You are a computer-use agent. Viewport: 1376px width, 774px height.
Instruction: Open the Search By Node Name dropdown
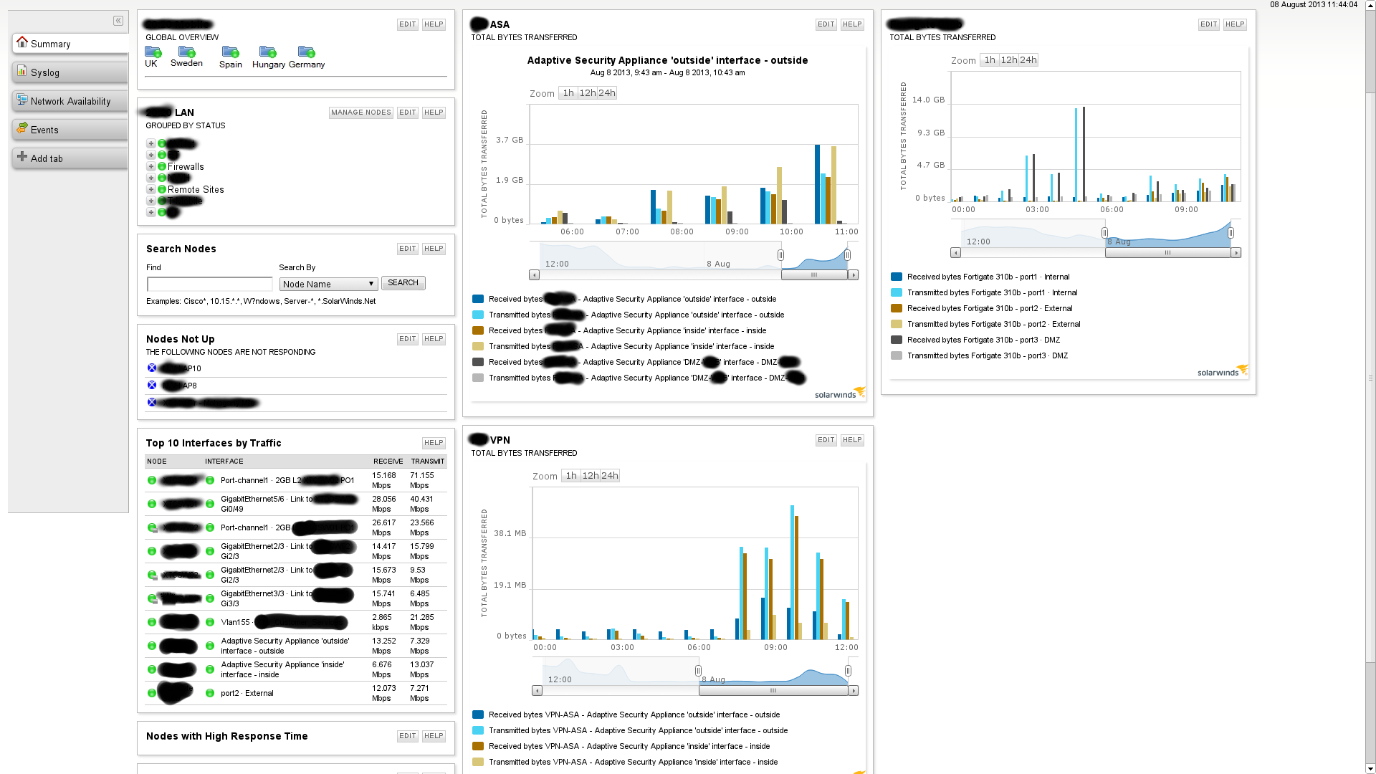[x=328, y=284]
